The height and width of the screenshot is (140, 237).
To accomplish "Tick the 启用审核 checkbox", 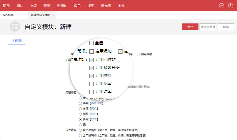I will (139, 54).
